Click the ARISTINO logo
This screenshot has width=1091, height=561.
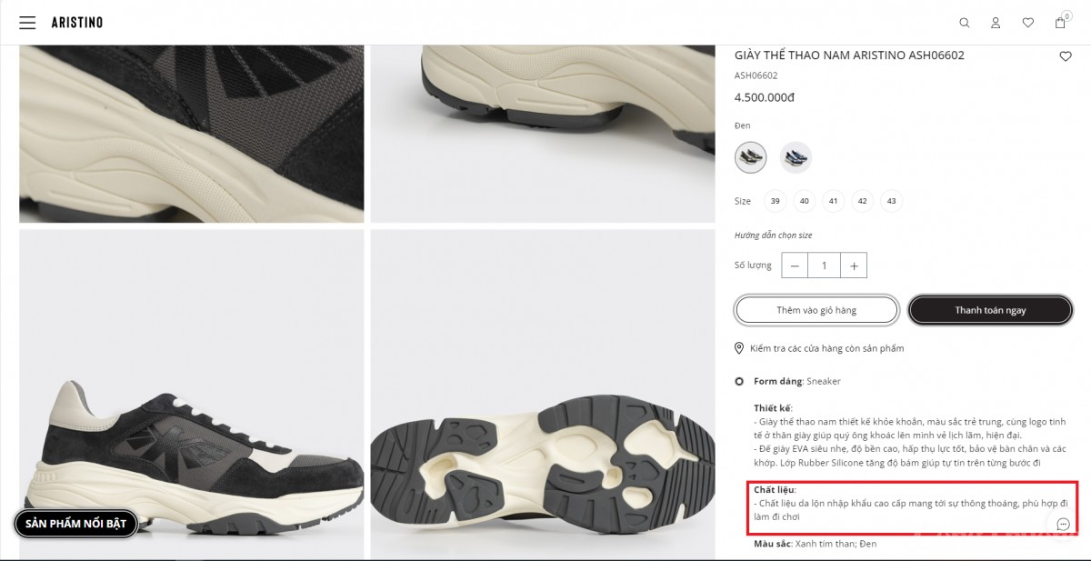pyautogui.click(x=77, y=23)
